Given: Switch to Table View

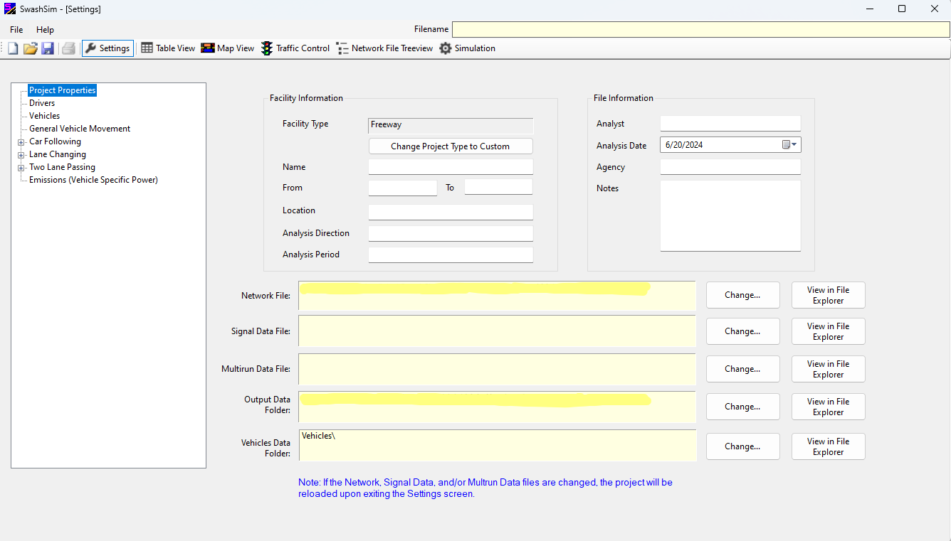Looking at the screenshot, I should tap(168, 48).
